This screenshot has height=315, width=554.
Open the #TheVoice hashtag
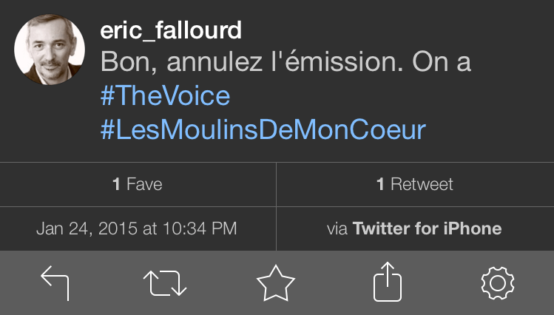(165, 96)
